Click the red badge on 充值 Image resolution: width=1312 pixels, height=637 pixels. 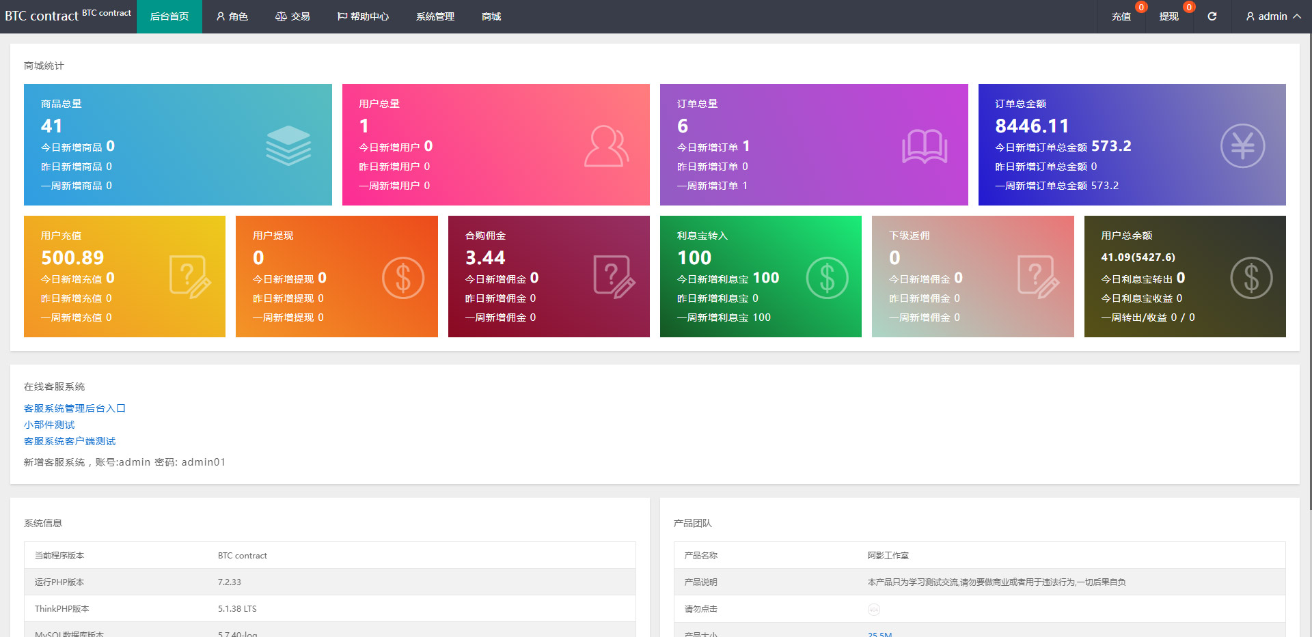(x=1141, y=8)
